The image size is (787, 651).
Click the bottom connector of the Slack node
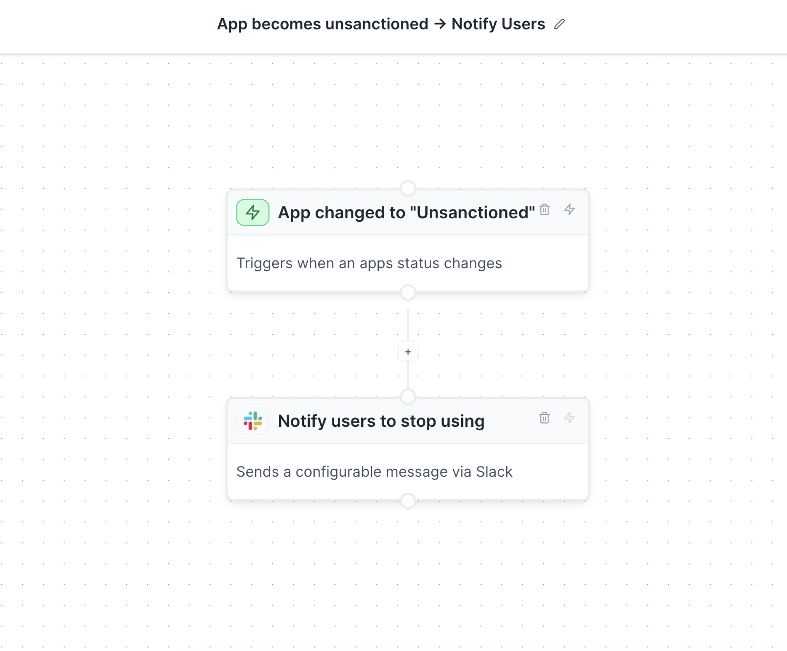pos(408,501)
